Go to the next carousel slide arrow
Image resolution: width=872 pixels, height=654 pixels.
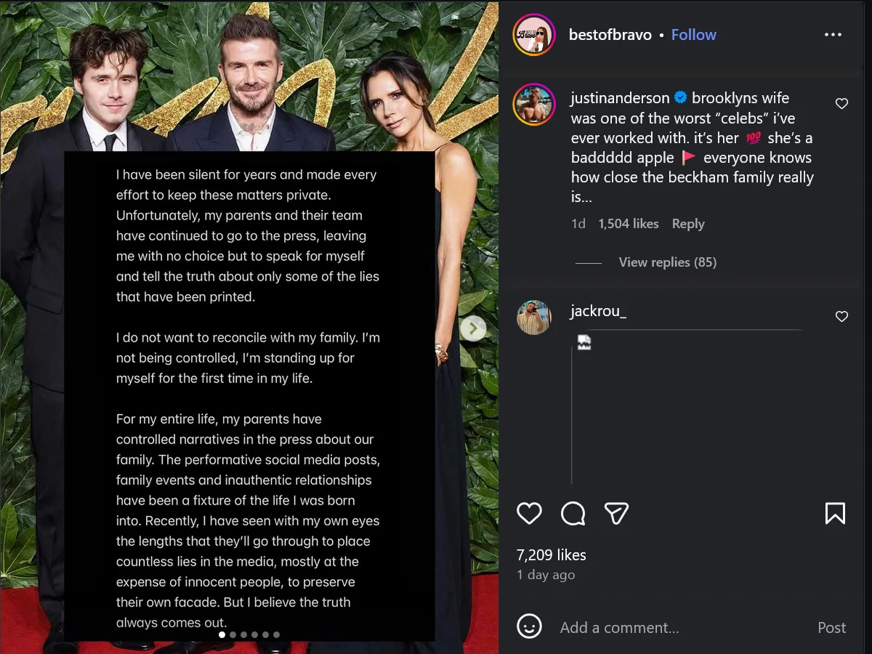click(x=473, y=328)
